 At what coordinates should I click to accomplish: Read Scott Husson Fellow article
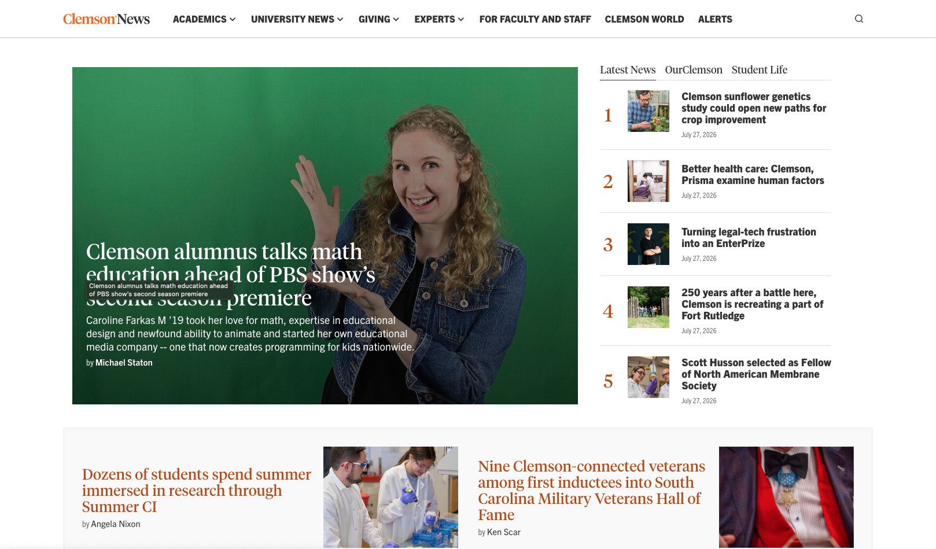click(756, 374)
